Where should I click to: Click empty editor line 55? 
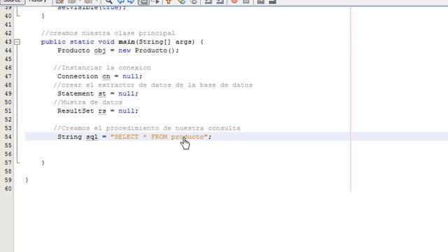tap(237, 146)
